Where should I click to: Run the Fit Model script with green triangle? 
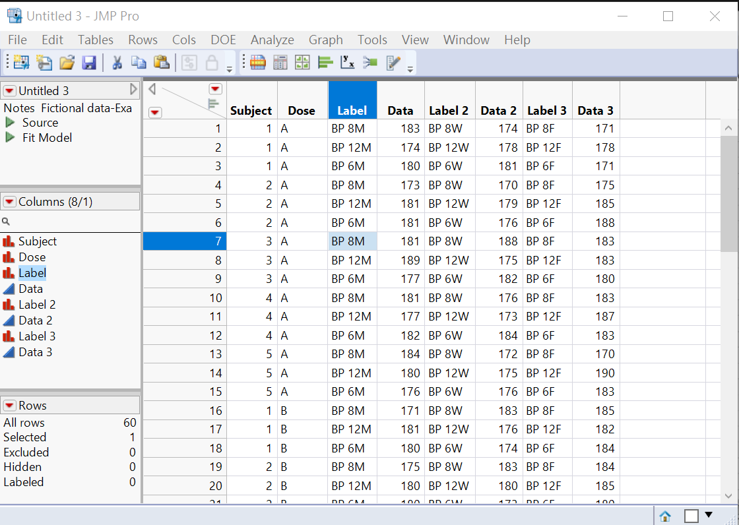tap(10, 138)
